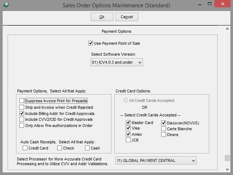The width and height of the screenshot is (233, 175).
Task: Click the Select Software Version: label
Action: [x=113, y=54]
